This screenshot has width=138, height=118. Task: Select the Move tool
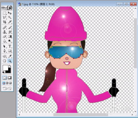(10, 13)
